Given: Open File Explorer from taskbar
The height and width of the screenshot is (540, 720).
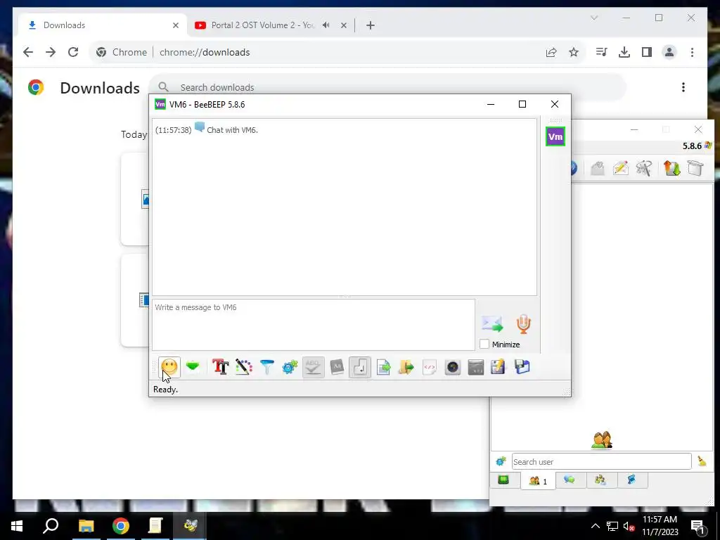Looking at the screenshot, I should (x=86, y=526).
